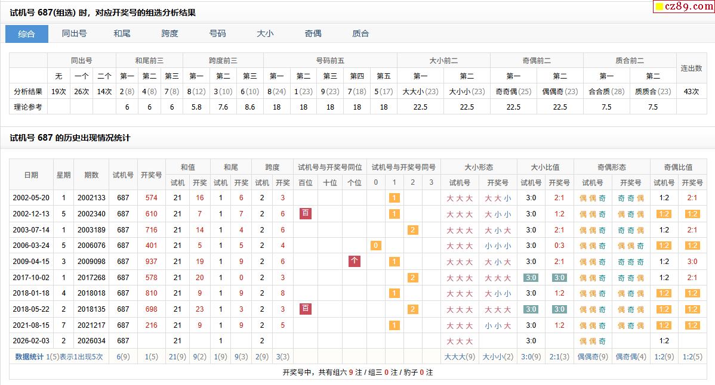Click the date cell 2026-02-03
715x385 pixels.
(31, 341)
